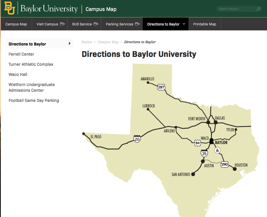Click the Parking Services external-link icon

click(137, 24)
